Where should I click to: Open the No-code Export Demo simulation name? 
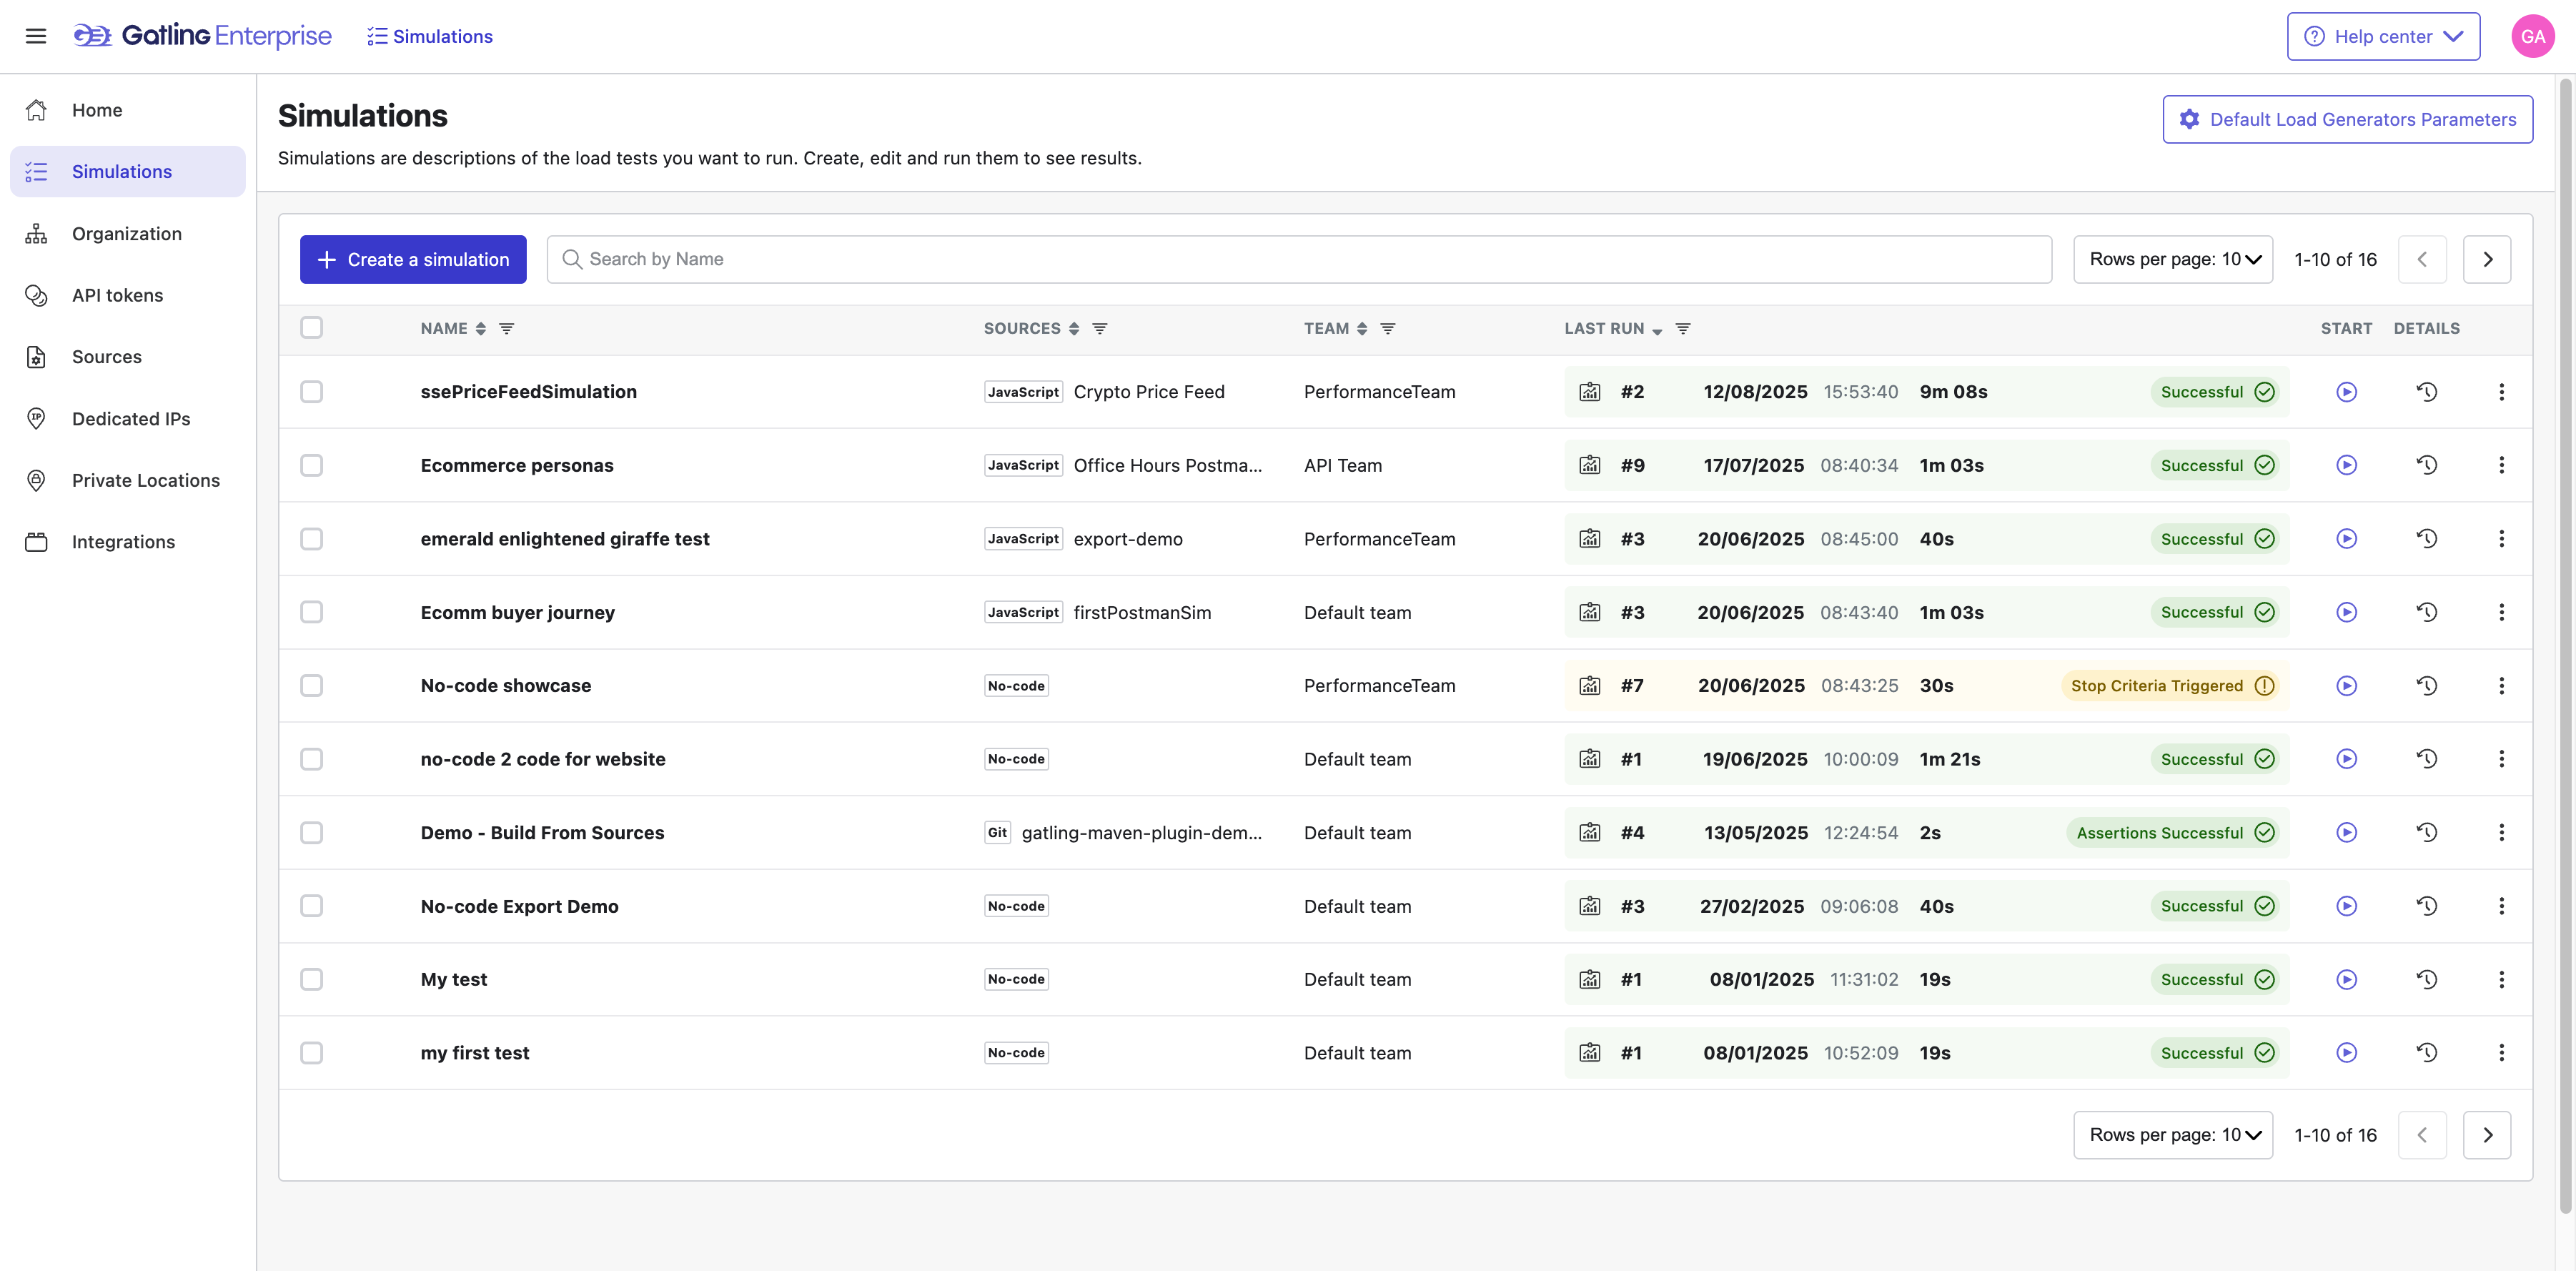519,906
